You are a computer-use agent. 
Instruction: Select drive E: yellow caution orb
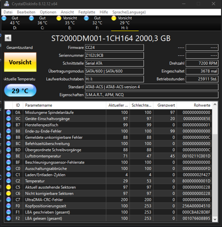click(x=59, y=18)
